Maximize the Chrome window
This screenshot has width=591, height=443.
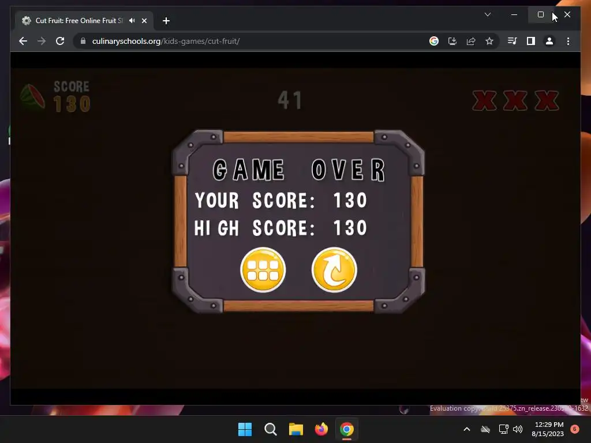[540, 14]
